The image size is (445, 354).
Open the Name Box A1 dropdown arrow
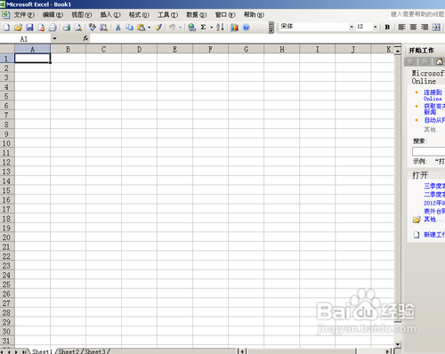pos(54,38)
